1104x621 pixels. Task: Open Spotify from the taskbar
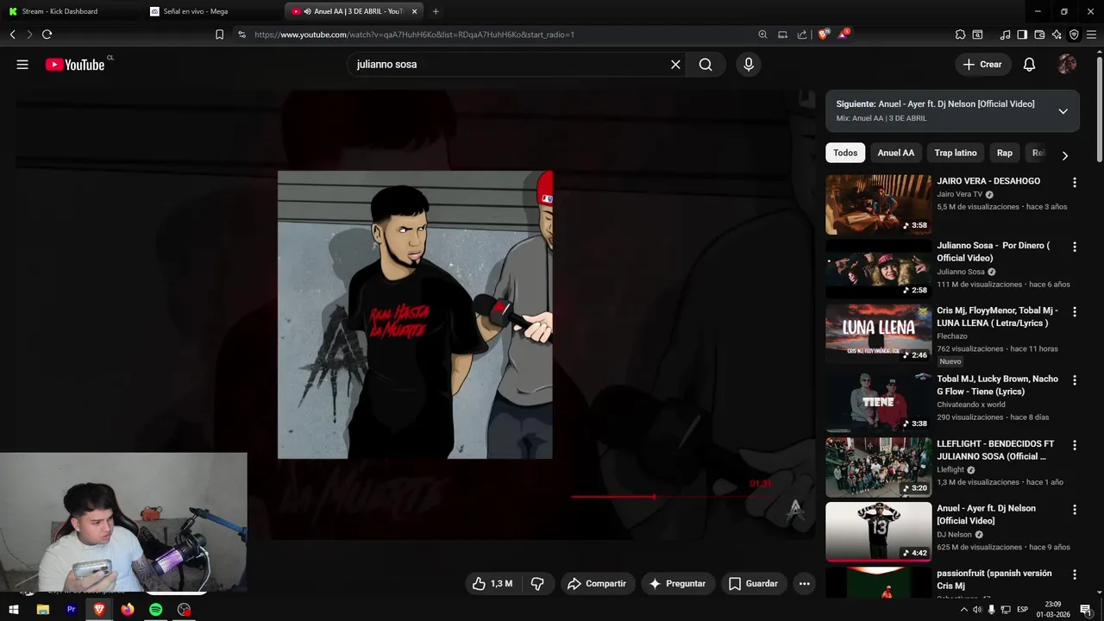tap(155, 609)
